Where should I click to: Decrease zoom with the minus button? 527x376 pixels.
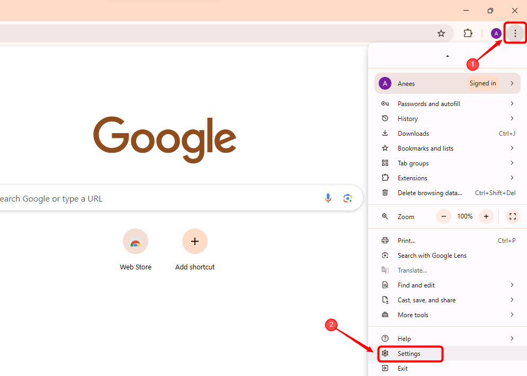click(444, 216)
